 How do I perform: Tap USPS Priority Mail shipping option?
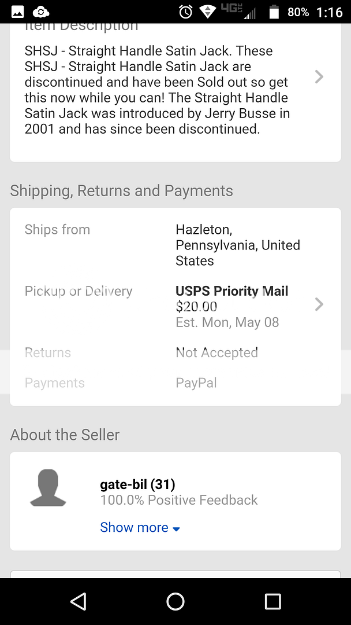coord(231,291)
